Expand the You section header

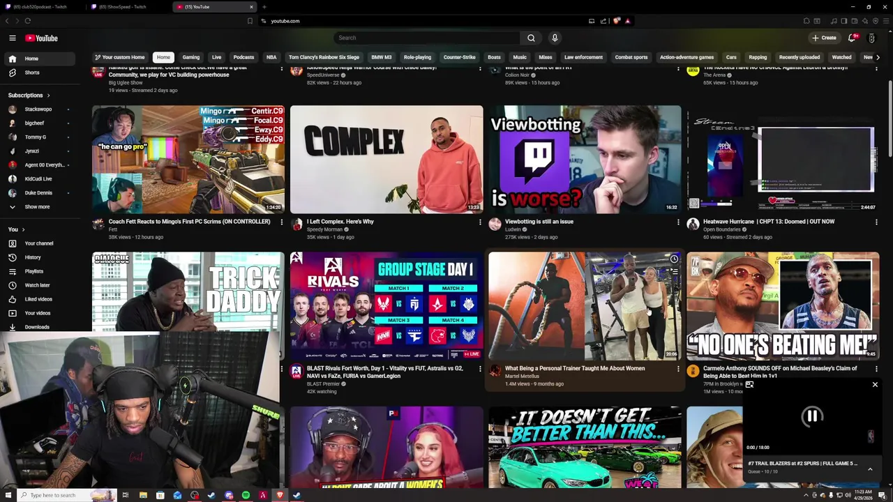(16, 229)
